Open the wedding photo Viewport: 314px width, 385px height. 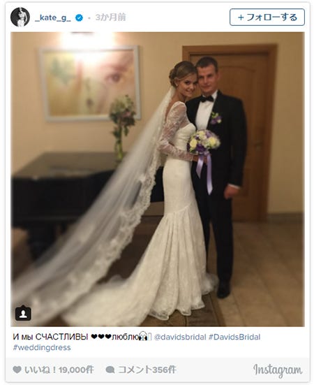pos(158,180)
